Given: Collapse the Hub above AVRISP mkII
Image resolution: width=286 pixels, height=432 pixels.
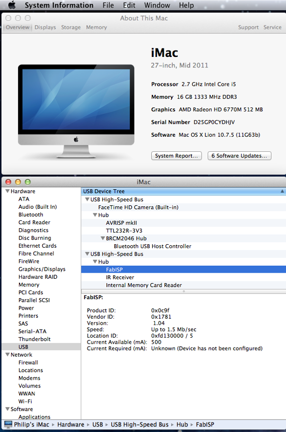Looking at the screenshot, I should pyautogui.click(x=95, y=215).
